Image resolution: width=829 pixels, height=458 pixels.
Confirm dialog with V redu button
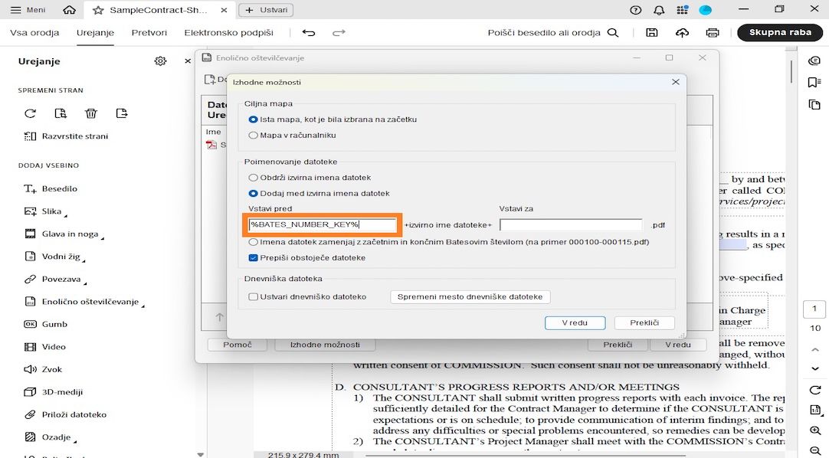(575, 322)
